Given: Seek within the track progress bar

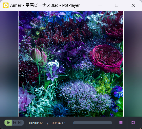Looking at the screenshot, I should (x=92, y=123).
